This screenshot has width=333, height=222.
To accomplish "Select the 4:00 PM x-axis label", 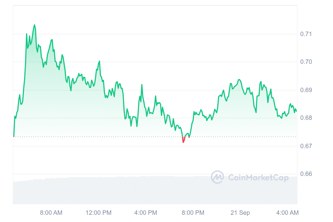I will click(x=146, y=213).
